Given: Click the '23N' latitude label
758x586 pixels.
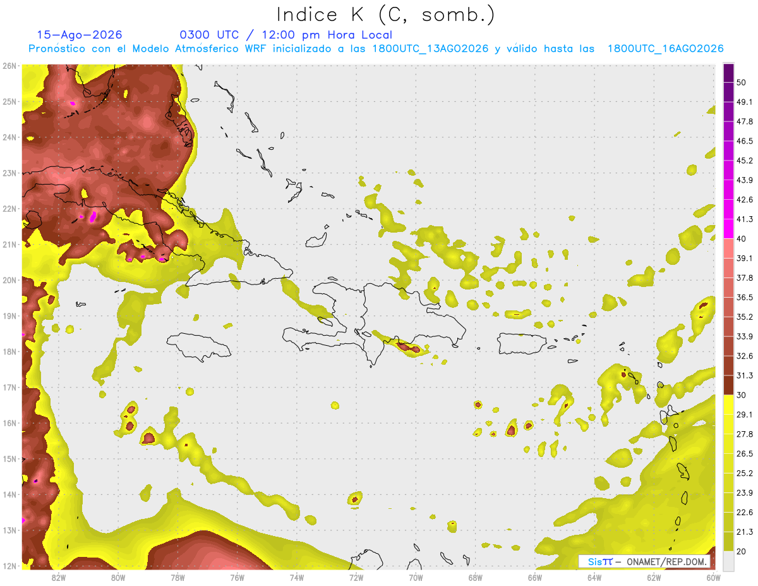Looking at the screenshot, I should [x=9, y=173].
